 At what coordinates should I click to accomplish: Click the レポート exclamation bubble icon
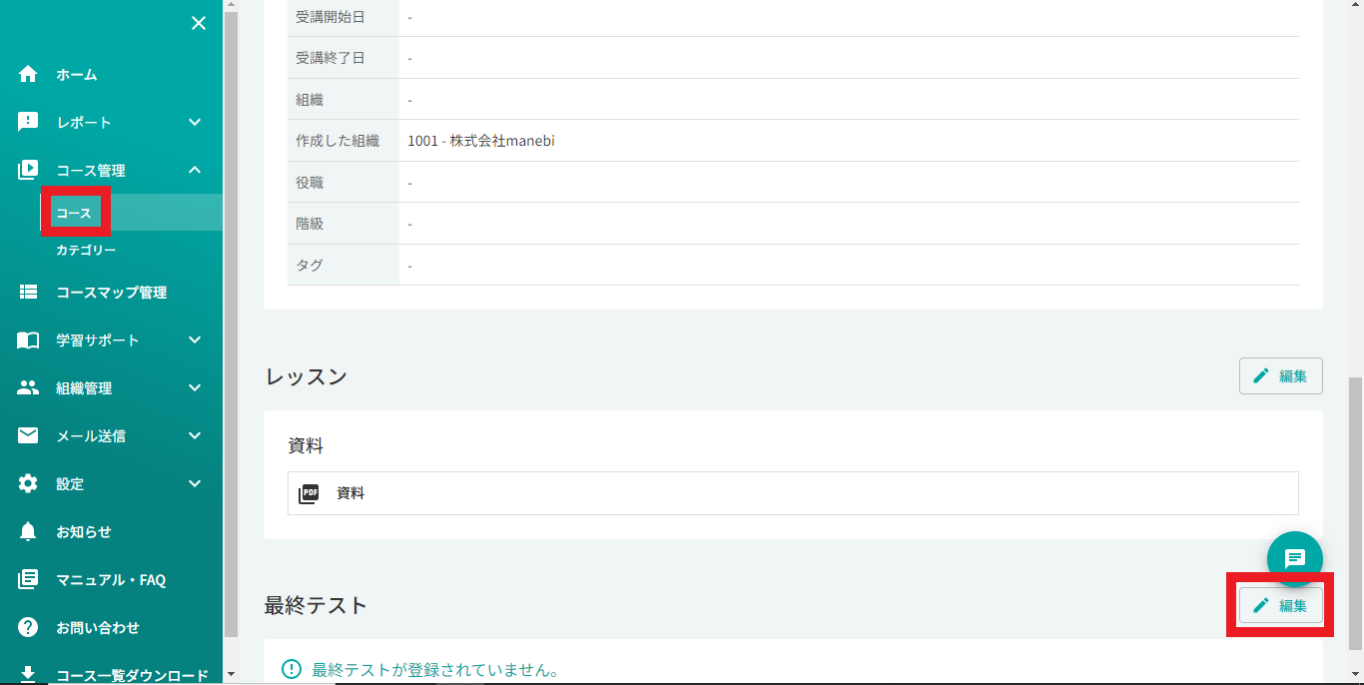[x=28, y=122]
